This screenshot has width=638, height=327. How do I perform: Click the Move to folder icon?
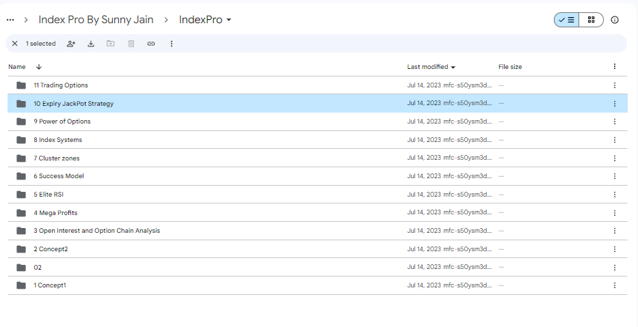click(x=111, y=44)
